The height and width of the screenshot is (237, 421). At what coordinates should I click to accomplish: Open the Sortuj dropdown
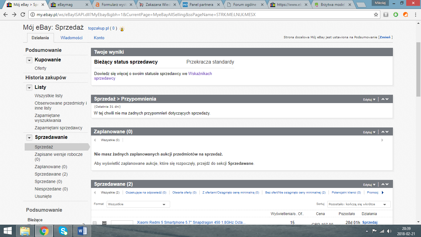[359, 204]
